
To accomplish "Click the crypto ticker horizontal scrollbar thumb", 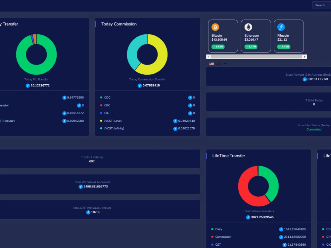I will pos(257,57).
